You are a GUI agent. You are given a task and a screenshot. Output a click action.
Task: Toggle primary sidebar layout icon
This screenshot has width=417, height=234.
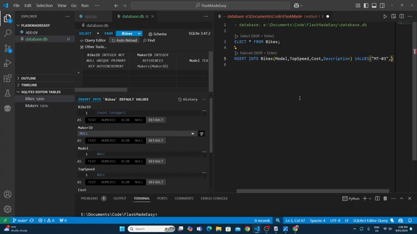tap(366, 6)
